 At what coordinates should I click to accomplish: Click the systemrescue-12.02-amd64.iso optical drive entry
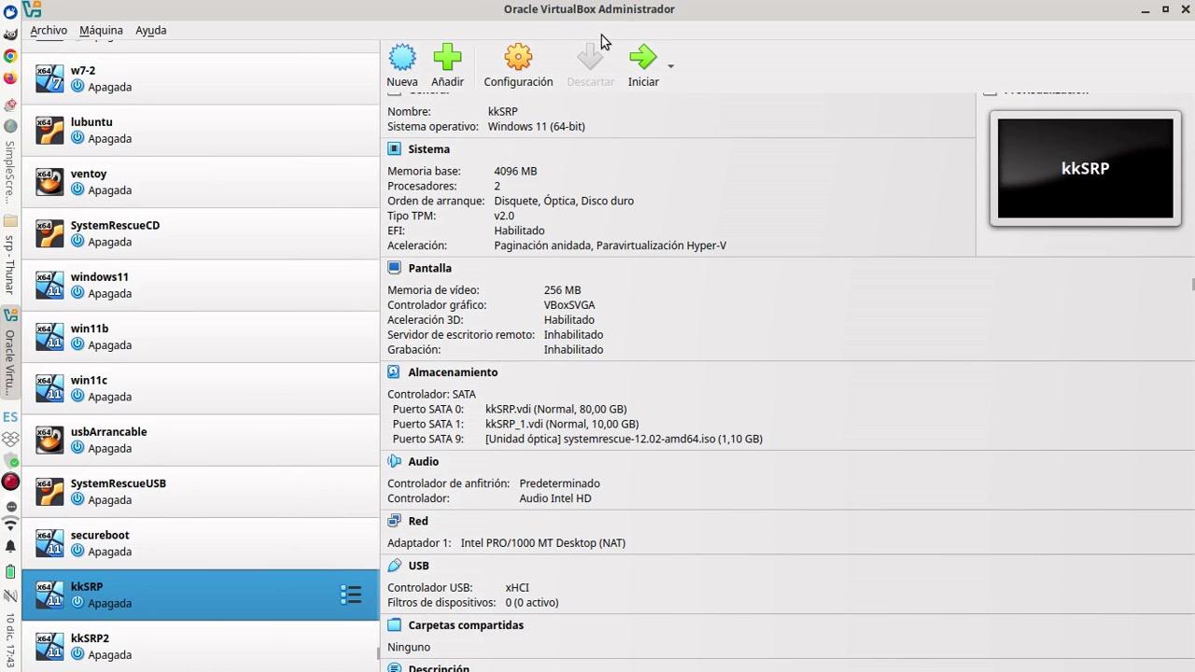point(624,440)
